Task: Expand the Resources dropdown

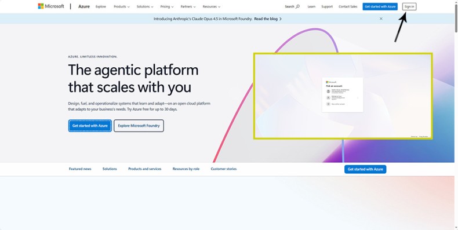Action: pos(212,6)
